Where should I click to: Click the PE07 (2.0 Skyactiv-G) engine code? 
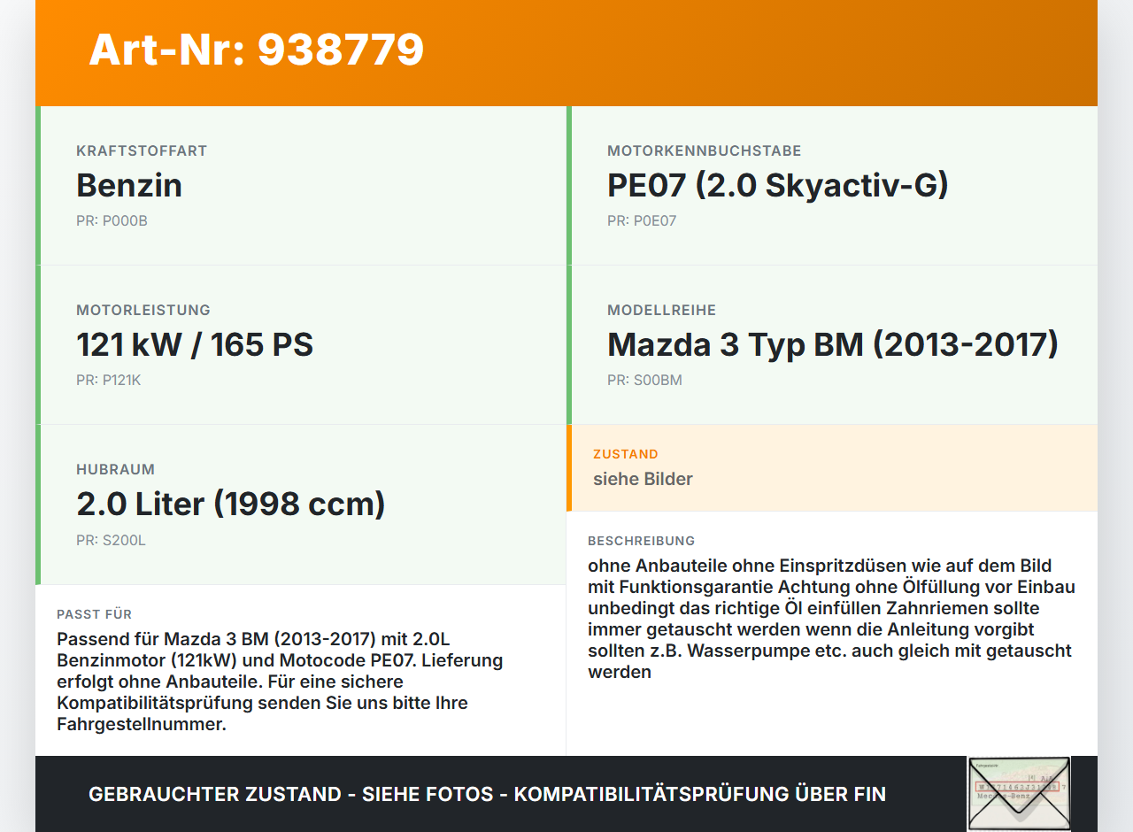[x=778, y=185]
